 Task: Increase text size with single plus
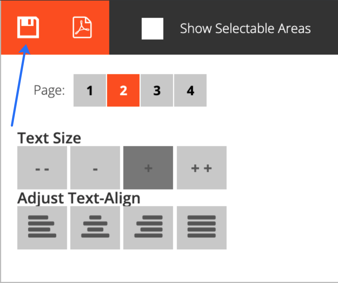tap(148, 168)
